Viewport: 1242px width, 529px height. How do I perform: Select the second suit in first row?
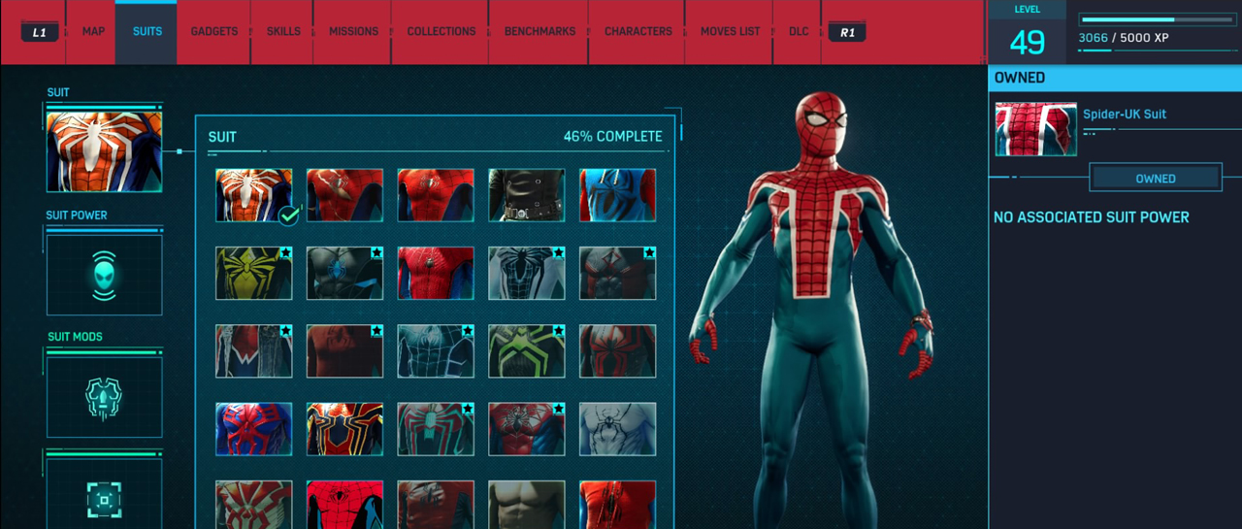[x=344, y=195]
